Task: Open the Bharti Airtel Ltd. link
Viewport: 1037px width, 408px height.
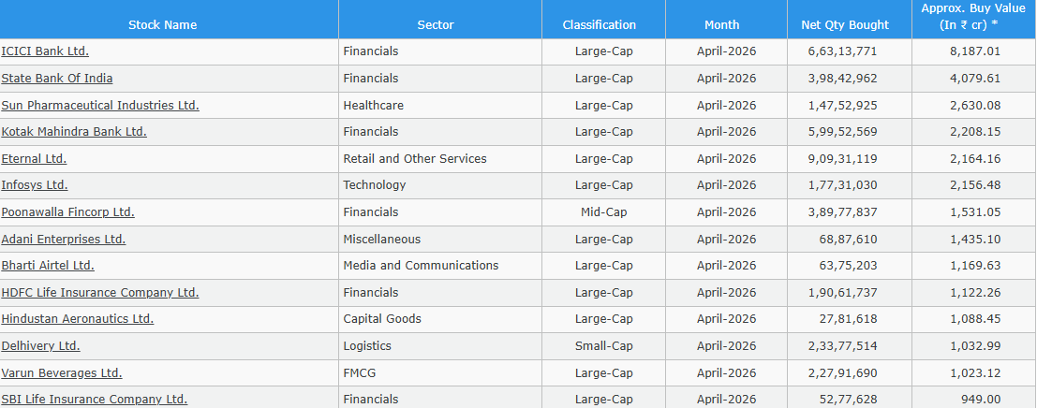Action: click(x=48, y=266)
